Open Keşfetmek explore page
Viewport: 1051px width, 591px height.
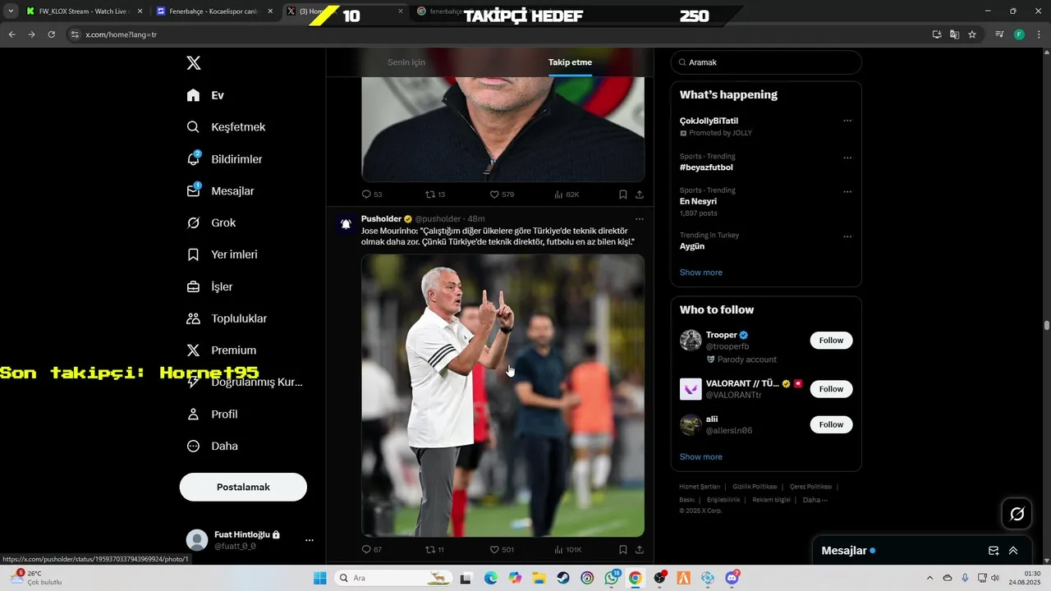226,127
